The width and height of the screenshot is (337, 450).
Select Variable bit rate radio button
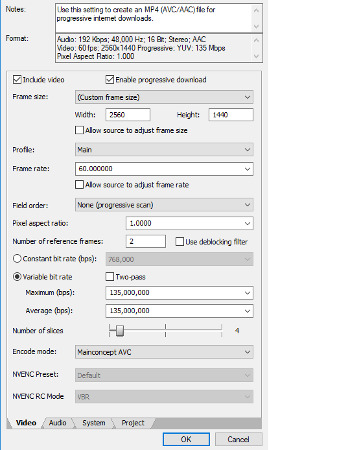[17, 277]
